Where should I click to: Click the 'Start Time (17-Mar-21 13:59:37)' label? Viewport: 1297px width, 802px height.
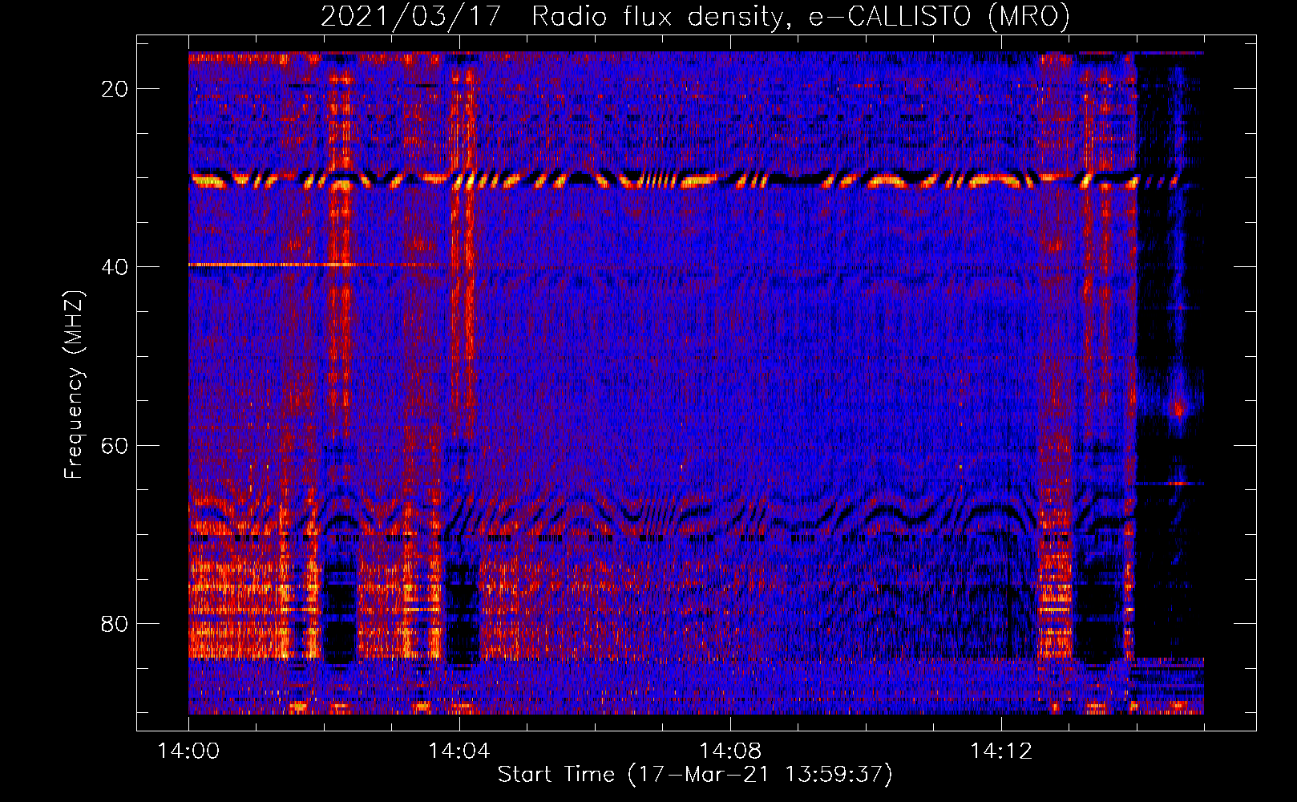(695, 775)
